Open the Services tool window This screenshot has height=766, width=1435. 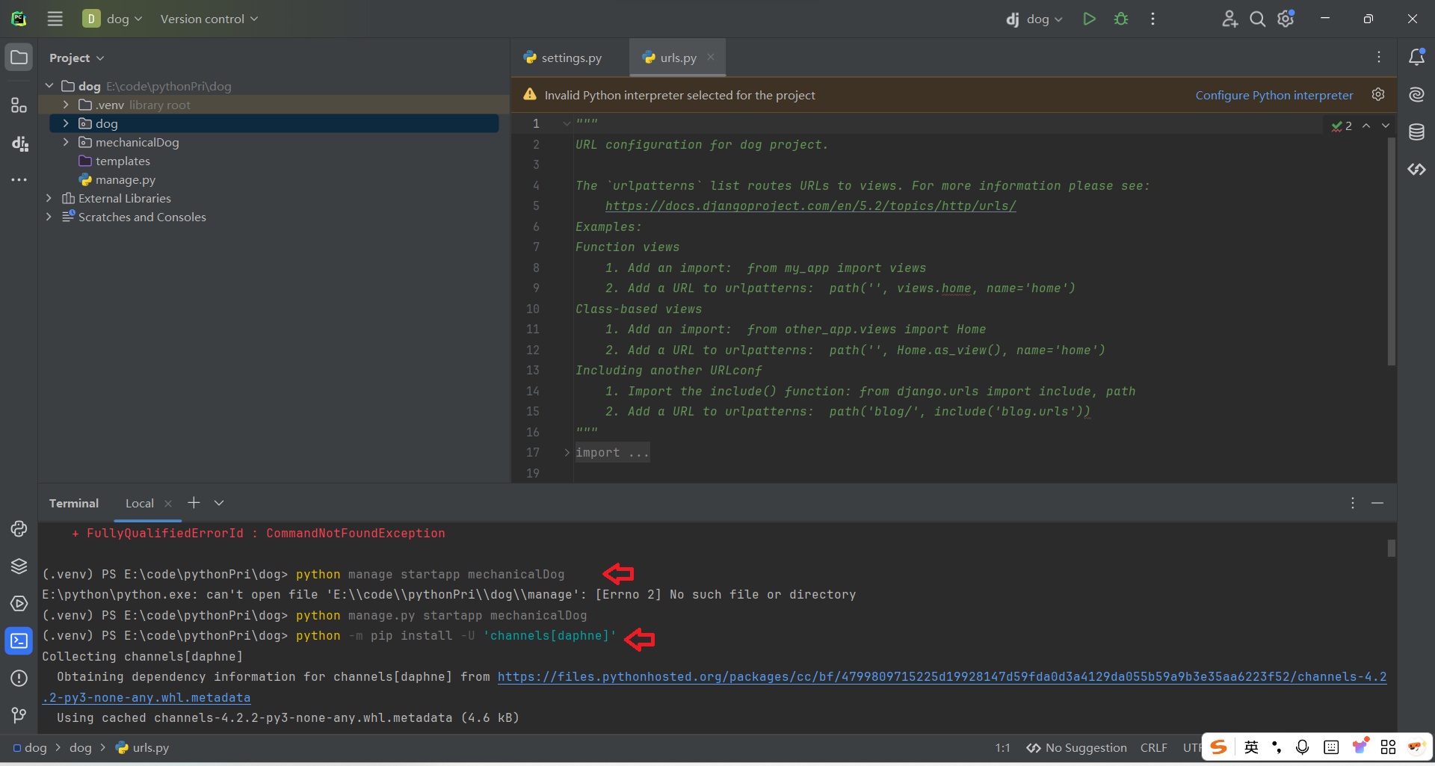(x=19, y=604)
